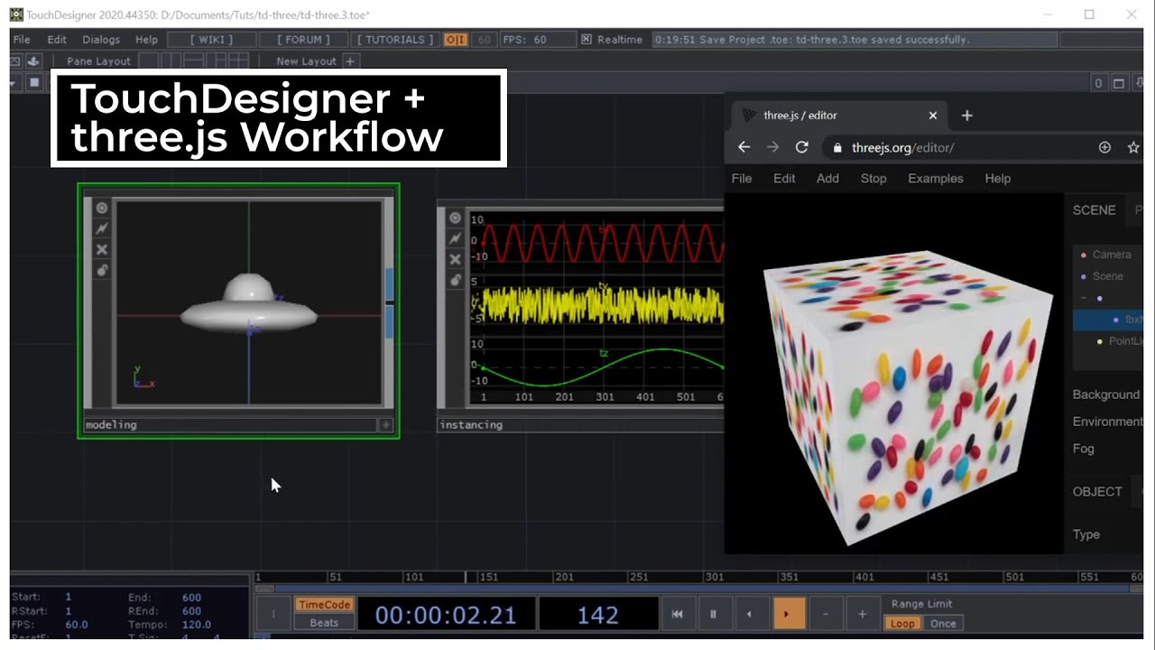Image resolution: width=1155 pixels, height=650 pixels.
Task: Set range limit to Once
Action: click(x=943, y=623)
